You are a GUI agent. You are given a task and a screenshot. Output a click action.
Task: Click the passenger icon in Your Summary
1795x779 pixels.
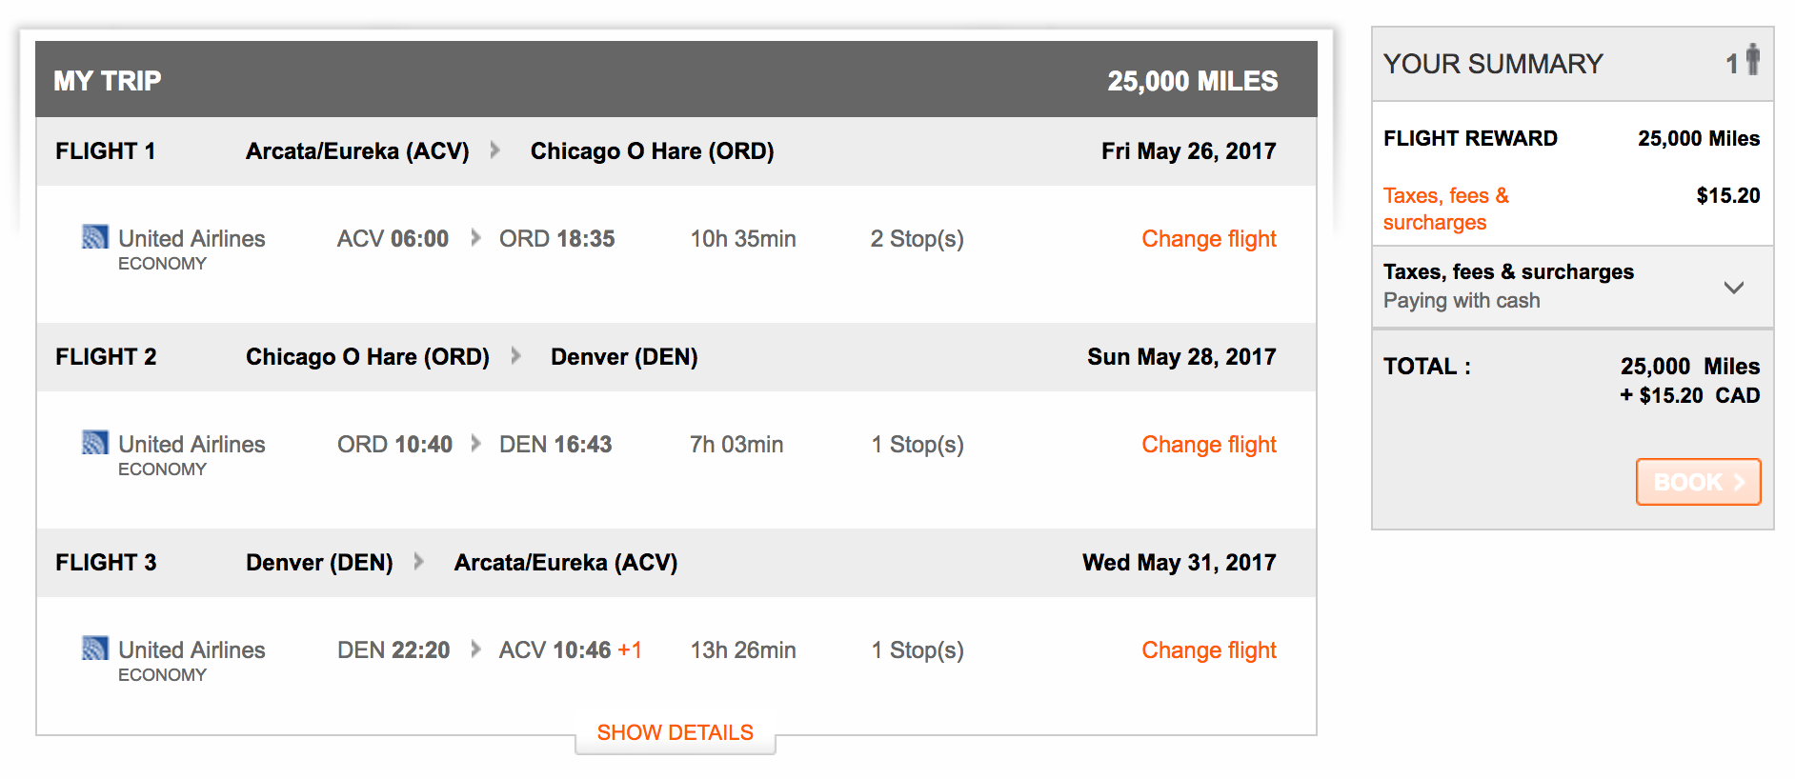(1752, 60)
